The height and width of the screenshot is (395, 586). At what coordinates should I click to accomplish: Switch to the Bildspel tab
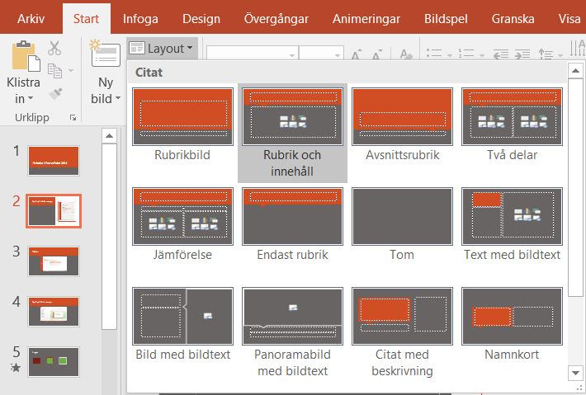click(446, 19)
